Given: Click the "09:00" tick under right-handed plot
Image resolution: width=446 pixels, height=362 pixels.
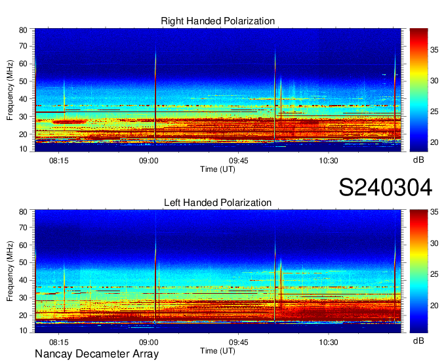Looking at the screenshot, I should tap(148, 161).
